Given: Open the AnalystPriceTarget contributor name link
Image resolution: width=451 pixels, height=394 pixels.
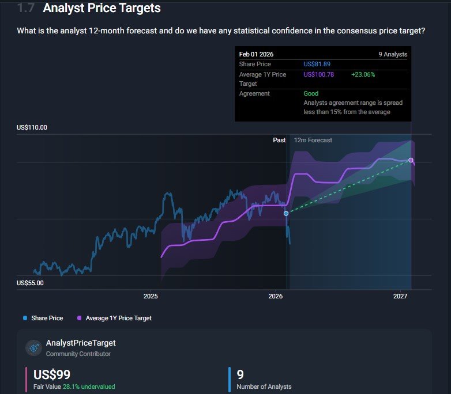Looking at the screenshot, I should pyautogui.click(x=81, y=343).
